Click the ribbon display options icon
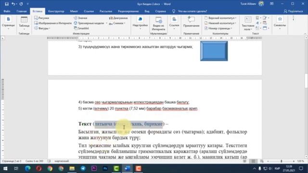The height and width of the screenshot is (173, 308). pyautogui.click(x=271, y=4)
